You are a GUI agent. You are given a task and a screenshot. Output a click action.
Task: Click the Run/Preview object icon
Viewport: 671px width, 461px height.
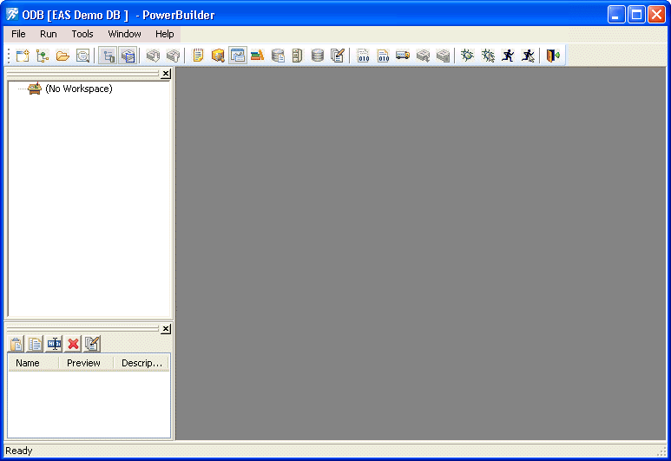(x=82, y=56)
